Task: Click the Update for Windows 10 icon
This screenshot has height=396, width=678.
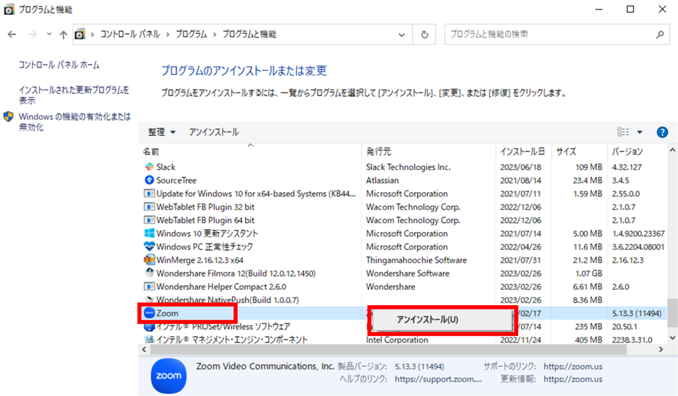Action: tap(149, 194)
